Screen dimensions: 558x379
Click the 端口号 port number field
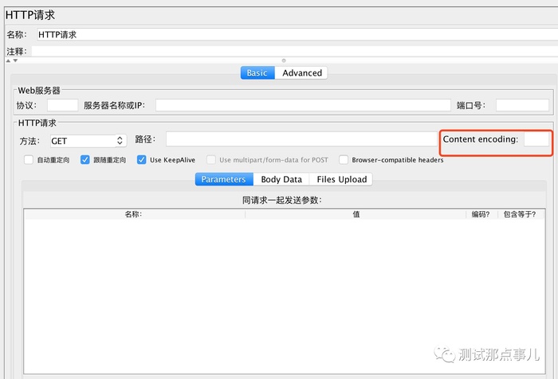(x=522, y=105)
